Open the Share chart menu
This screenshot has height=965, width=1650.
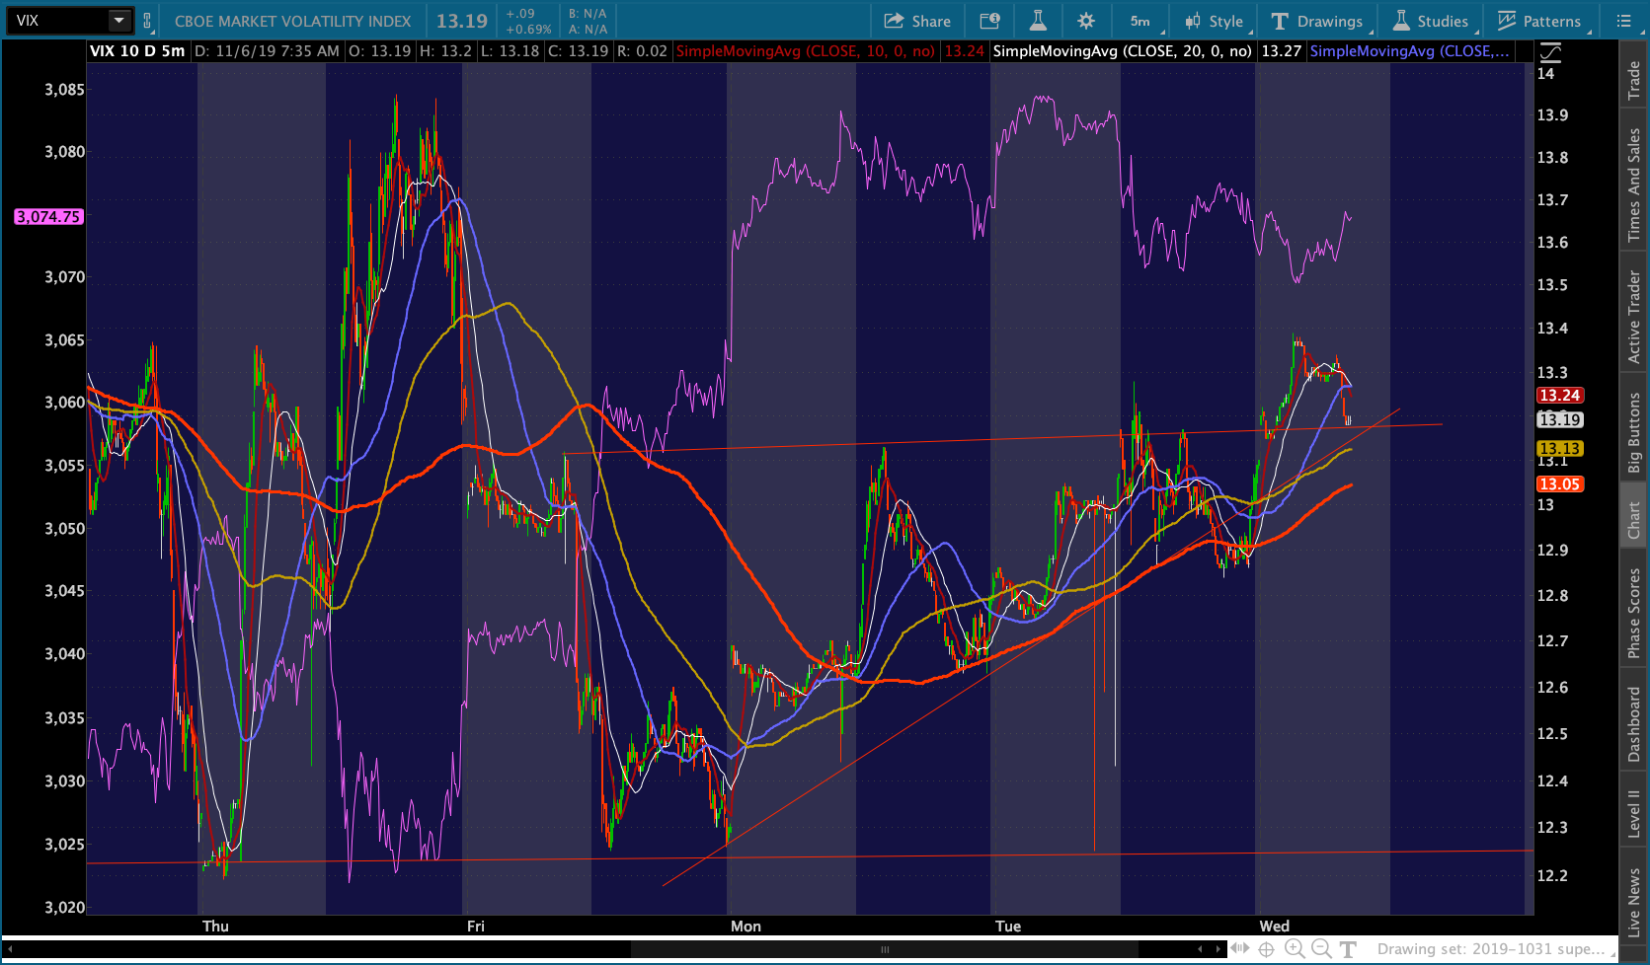pos(917,21)
